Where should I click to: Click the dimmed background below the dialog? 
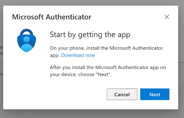coord(92,114)
